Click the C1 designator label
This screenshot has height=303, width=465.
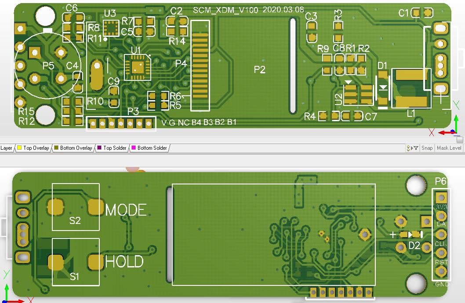pos(403,13)
